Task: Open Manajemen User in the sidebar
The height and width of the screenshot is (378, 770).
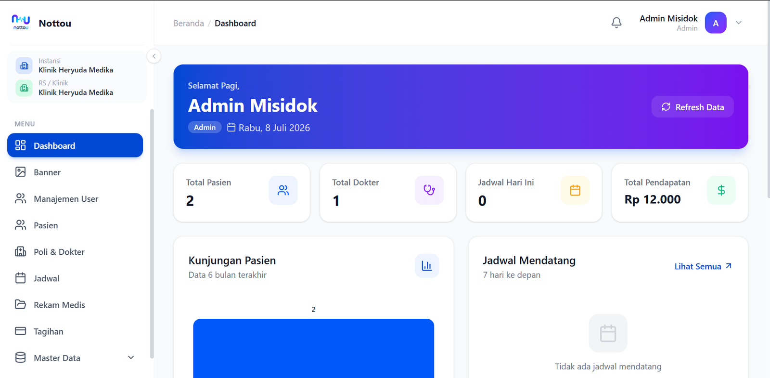Action: click(75, 198)
